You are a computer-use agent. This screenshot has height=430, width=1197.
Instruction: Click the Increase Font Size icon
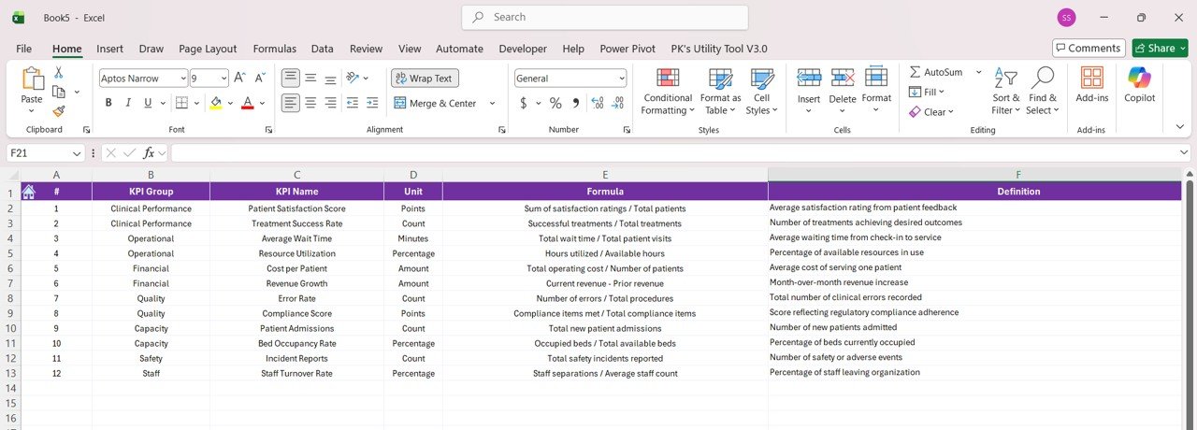pyautogui.click(x=239, y=79)
